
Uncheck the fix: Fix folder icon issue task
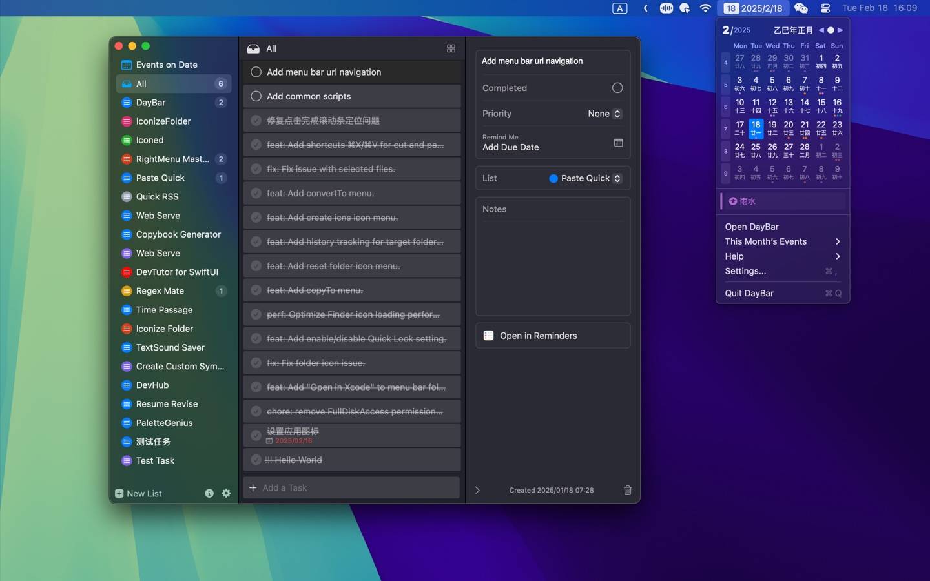(256, 363)
